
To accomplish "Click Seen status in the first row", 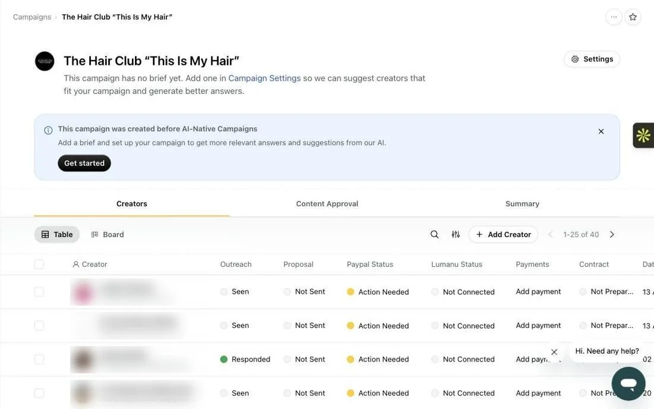I will click(x=234, y=292).
